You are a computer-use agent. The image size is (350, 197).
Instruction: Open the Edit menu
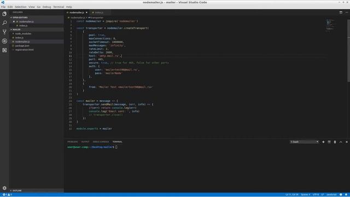pos(10,7)
